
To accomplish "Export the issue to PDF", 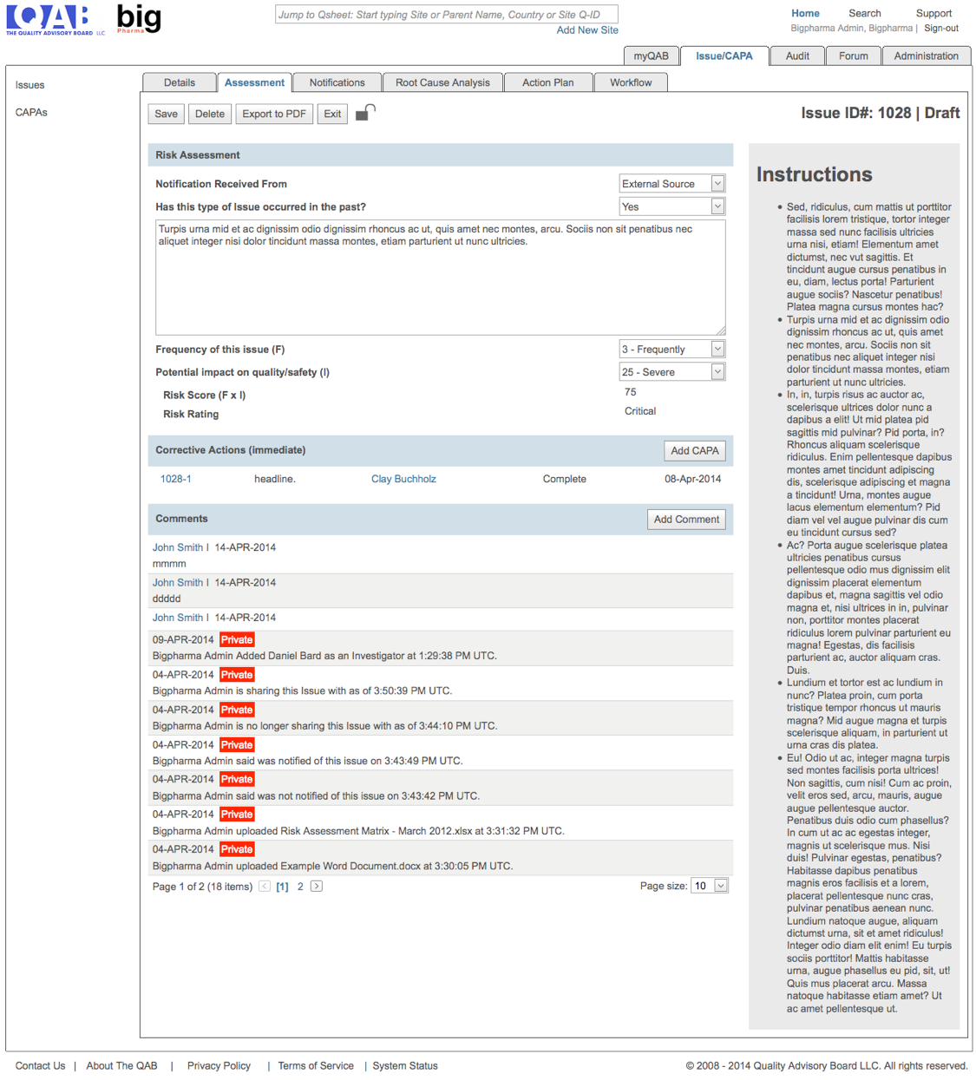I will coord(274,114).
